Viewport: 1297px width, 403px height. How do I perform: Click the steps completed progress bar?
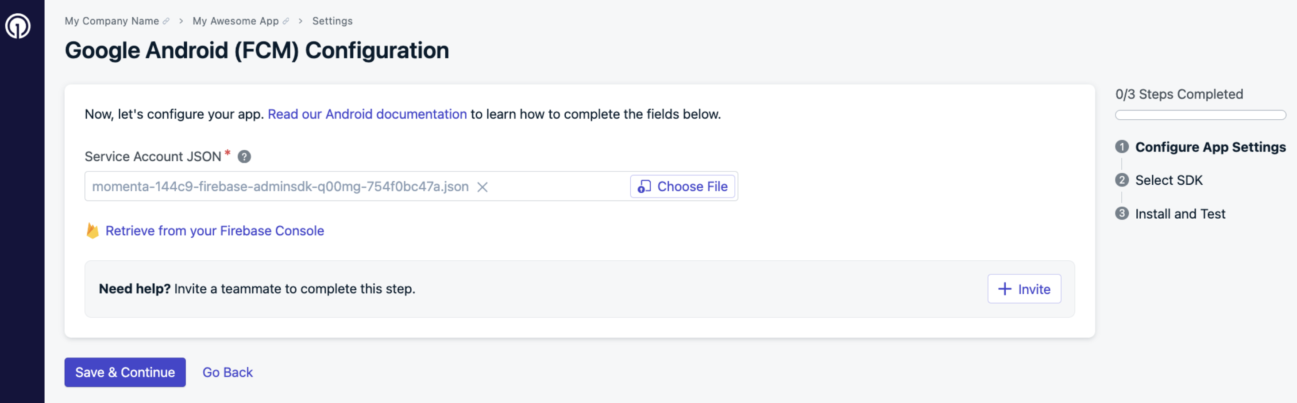pyautogui.click(x=1200, y=115)
